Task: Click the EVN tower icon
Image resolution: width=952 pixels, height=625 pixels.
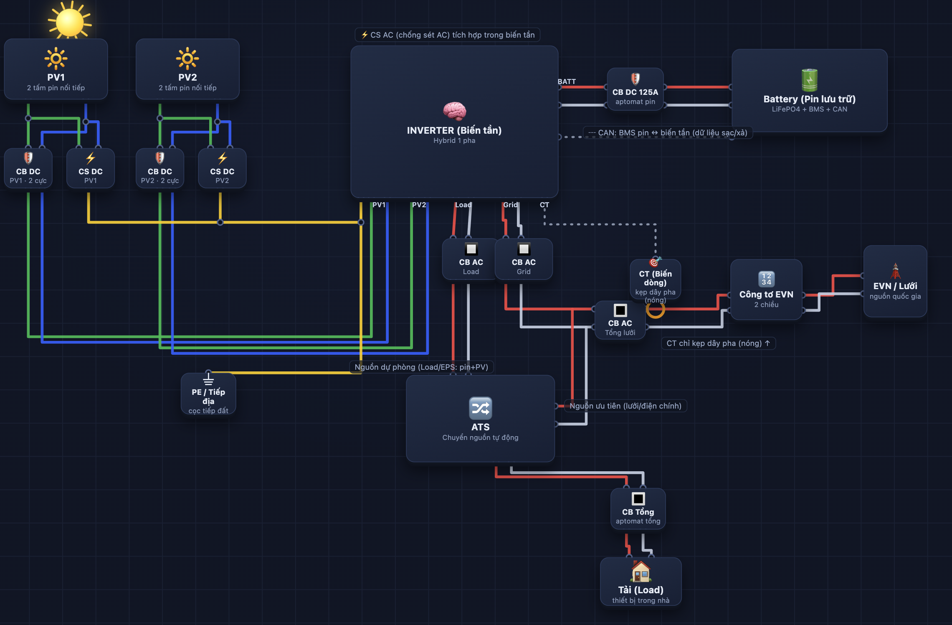Action: [895, 271]
